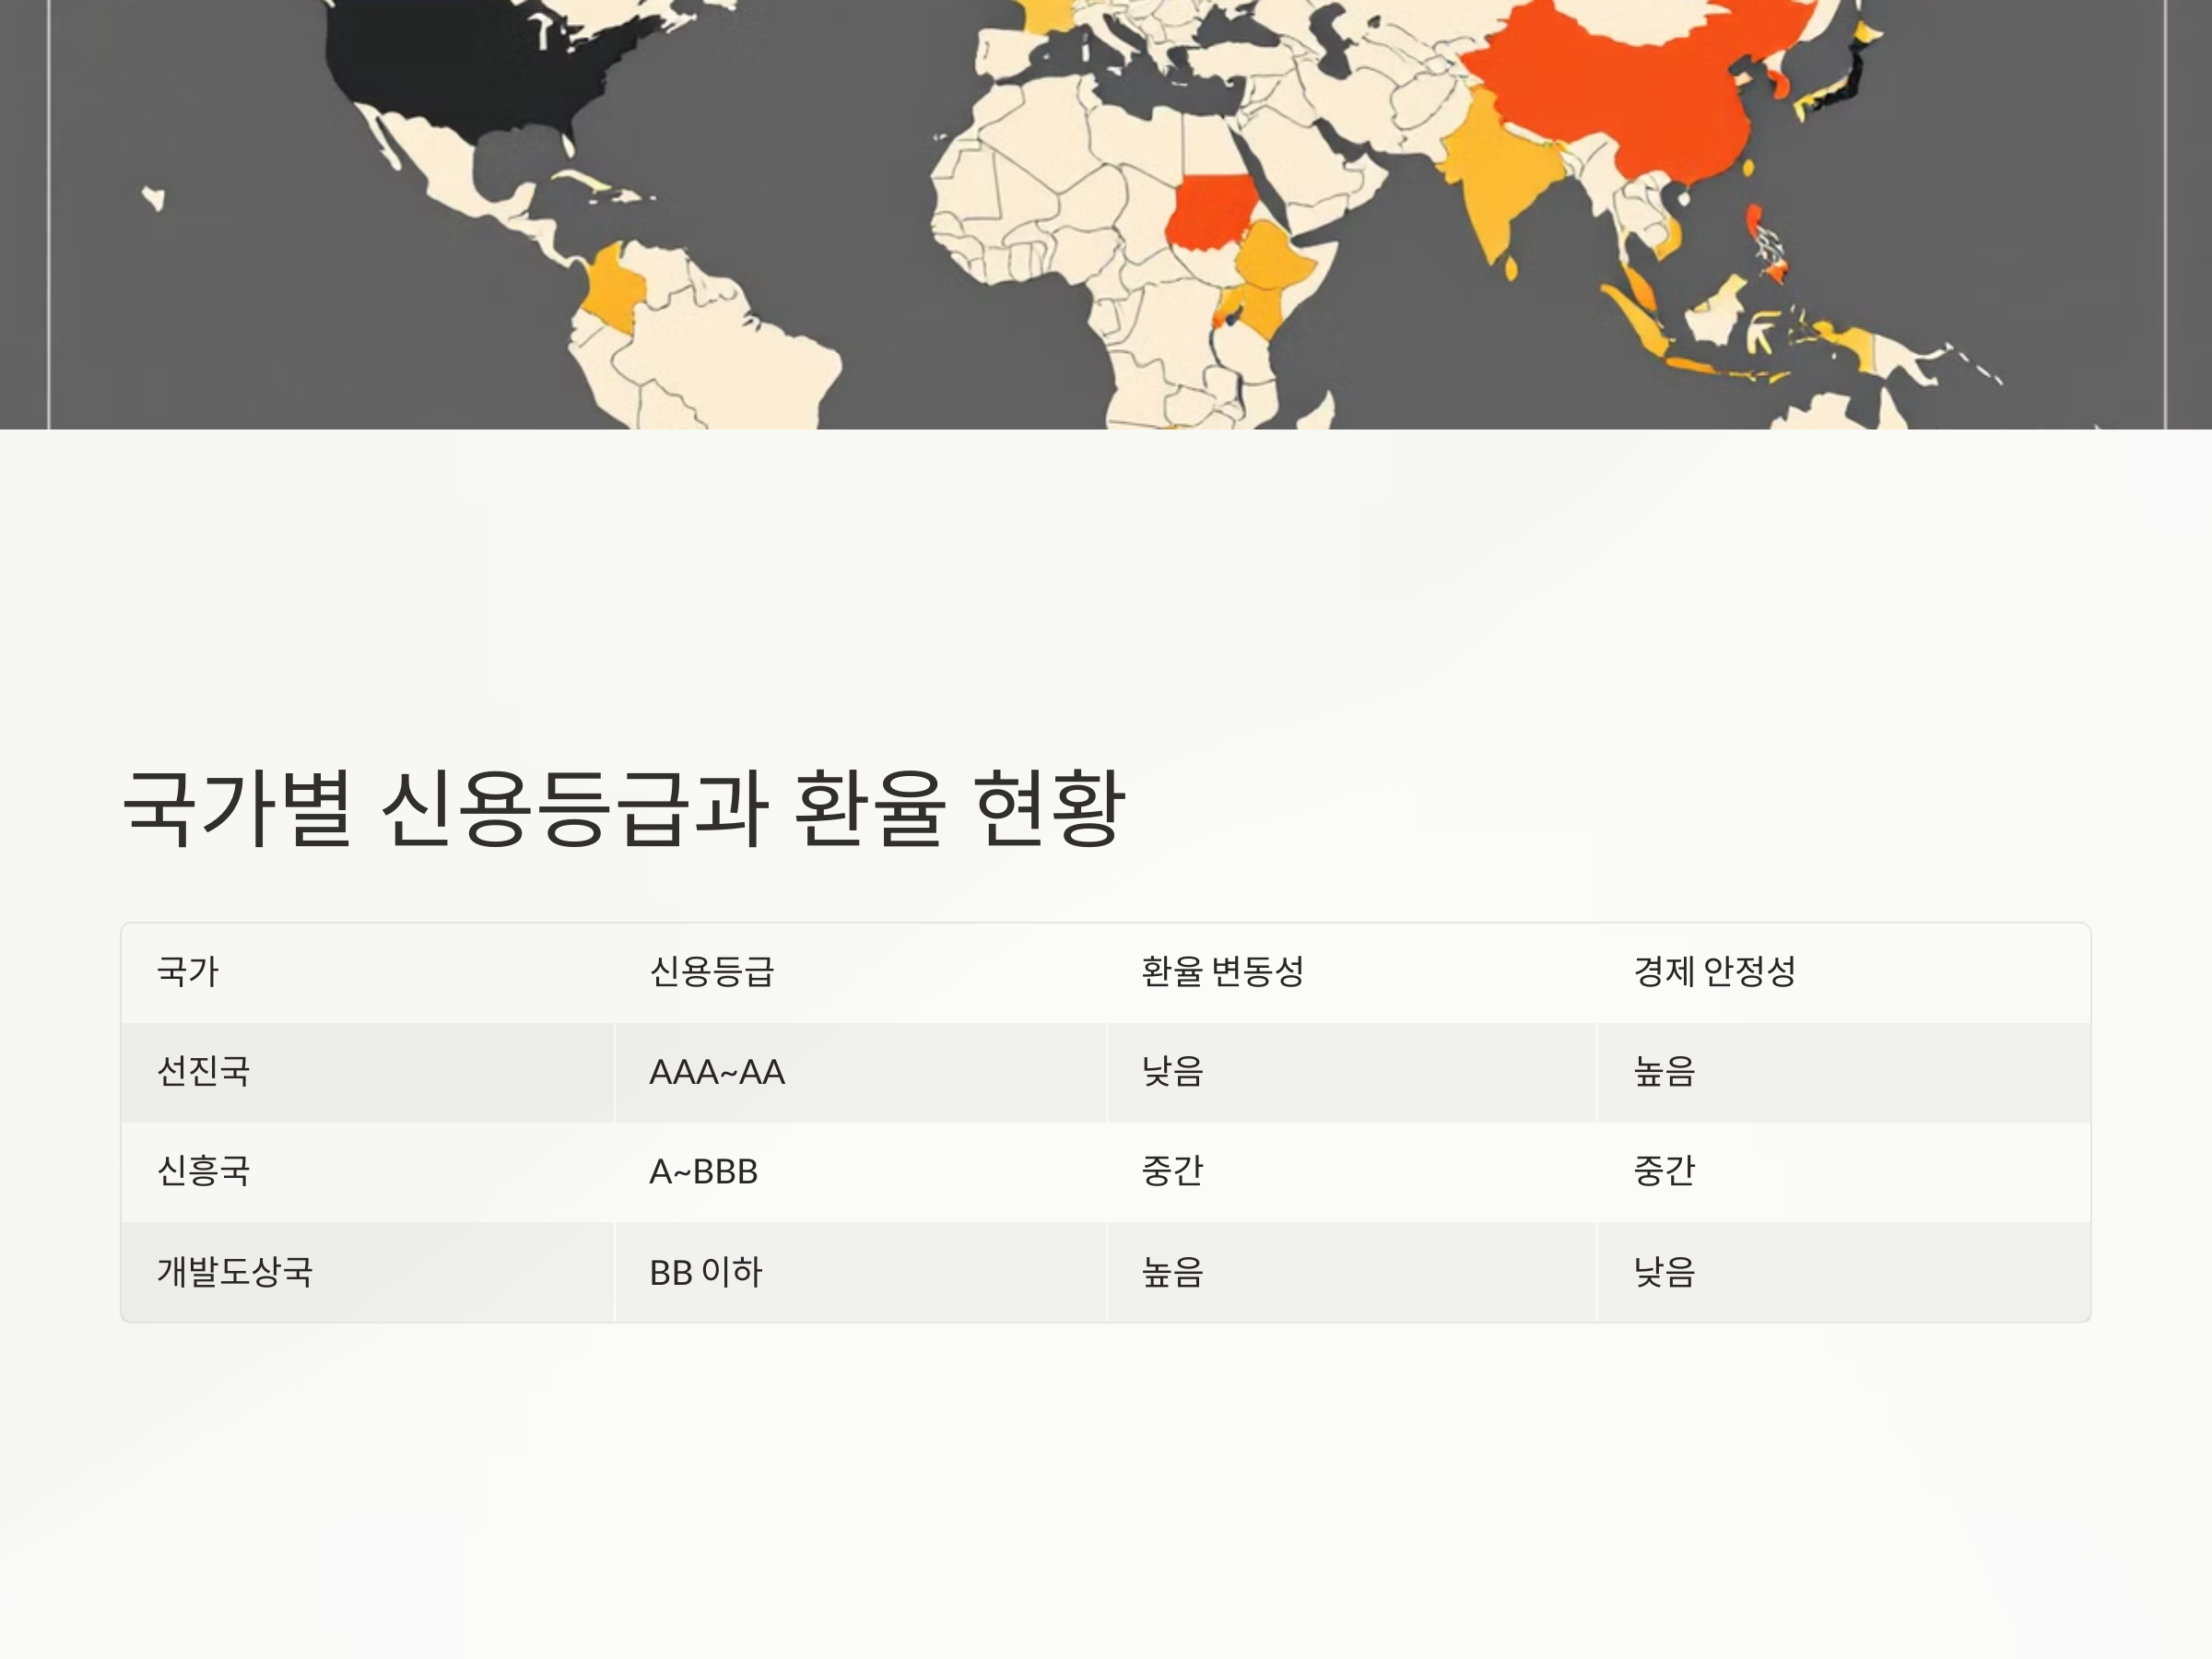Select the 개발도상국 row cell
The image size is (2212, 1659).
point(235,1272)
